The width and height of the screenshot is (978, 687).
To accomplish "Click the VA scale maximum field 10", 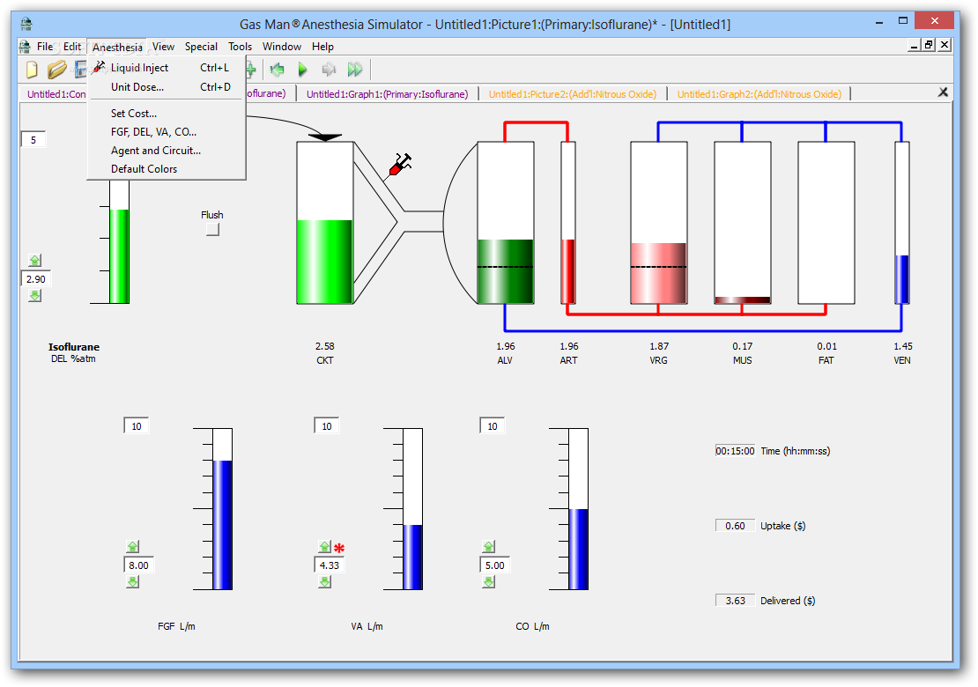I will 326,425.
